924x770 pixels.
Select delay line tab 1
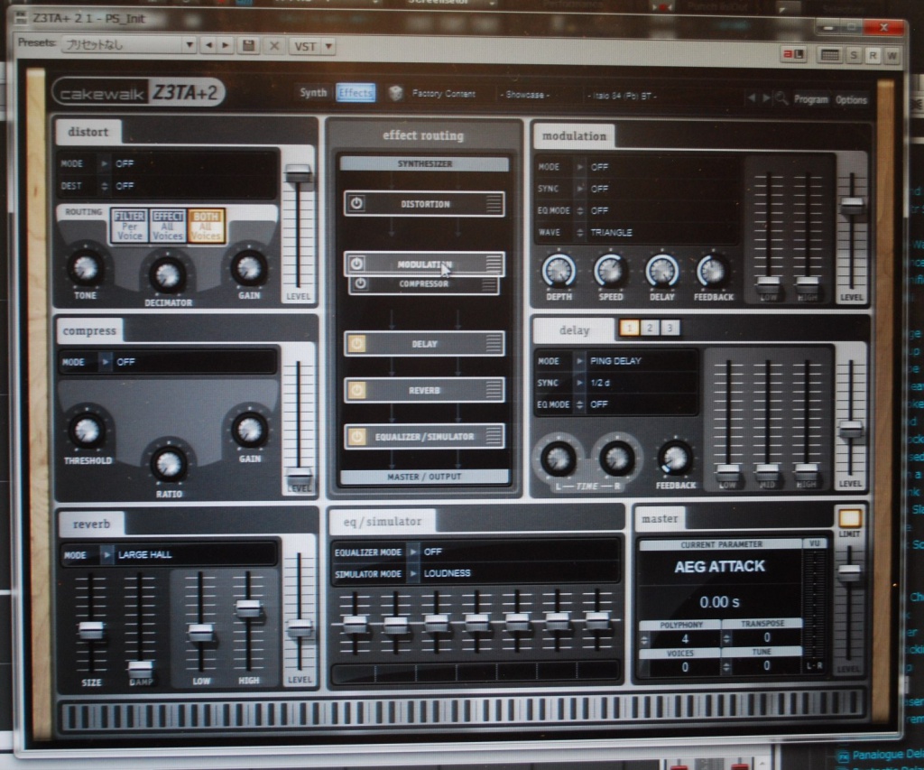coord(629,328)
